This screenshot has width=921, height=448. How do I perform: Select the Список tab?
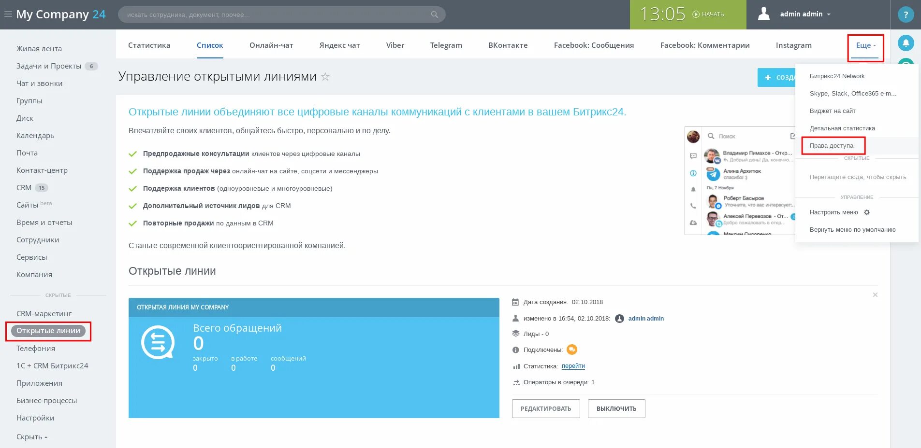[x=210, y=45]
